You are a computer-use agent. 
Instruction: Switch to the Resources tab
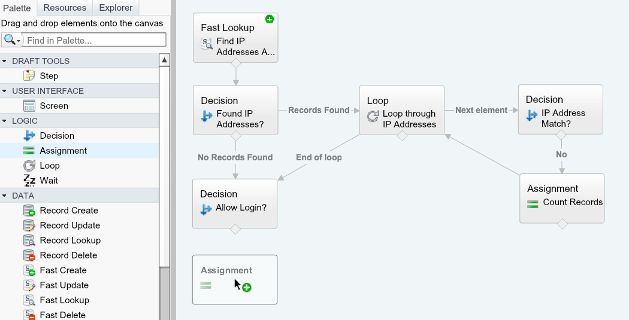click(x=65, y=8)
